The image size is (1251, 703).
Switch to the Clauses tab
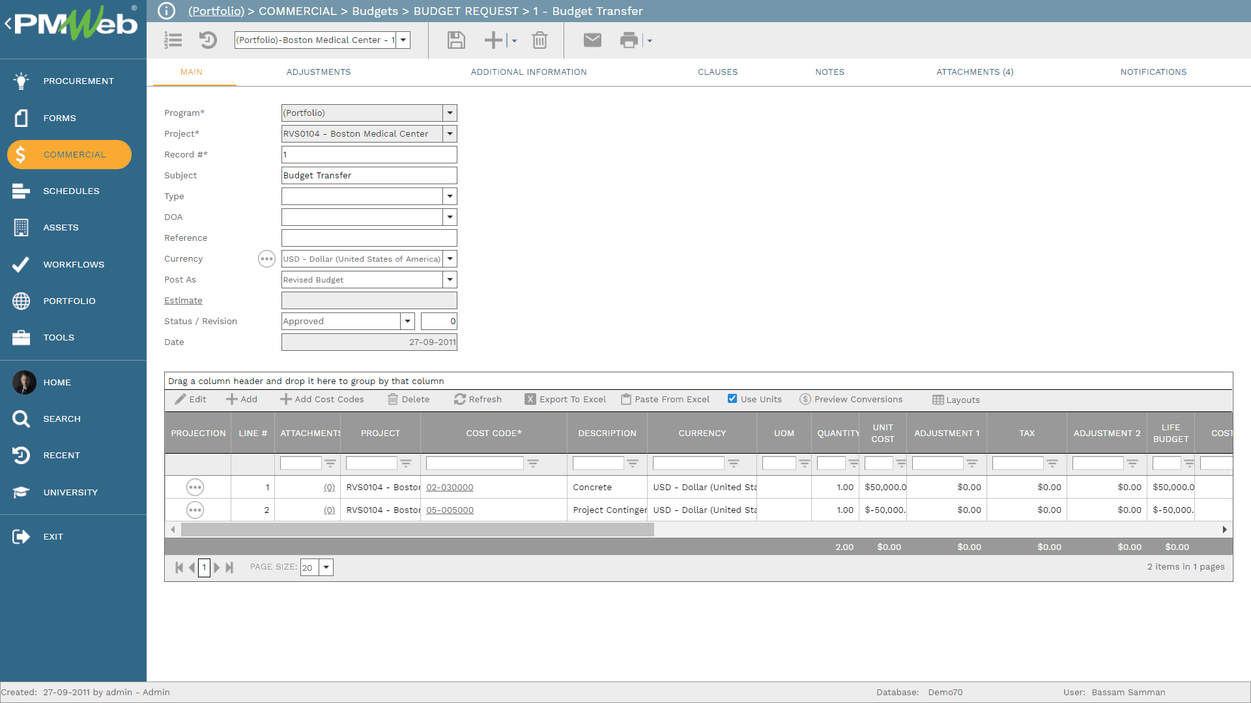pos(718,72)
